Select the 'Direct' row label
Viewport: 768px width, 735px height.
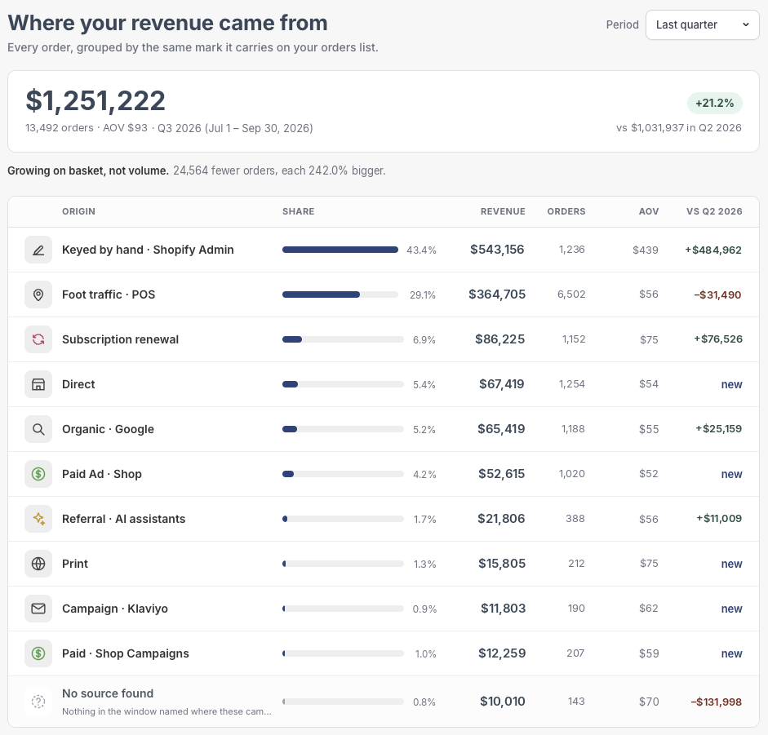click(x=78, y=384)
